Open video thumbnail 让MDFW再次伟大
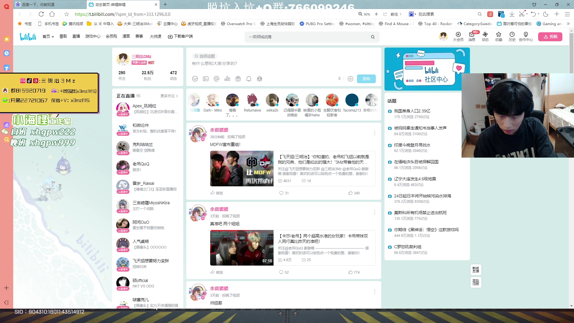The width and height of the screenshot is (574, 323). (242, 168)
